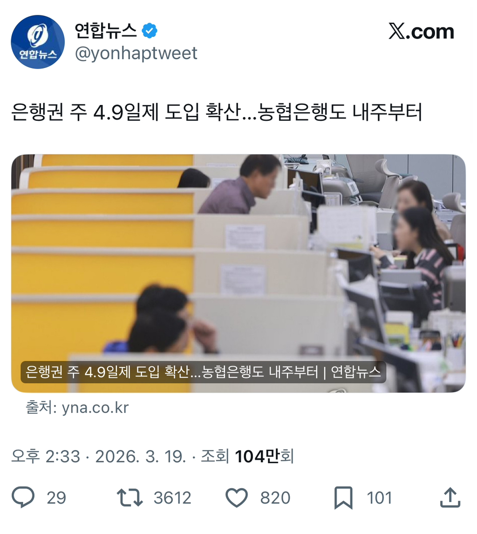
Task: Open the reply comment bubble icon
Action: tap(23, 498)
